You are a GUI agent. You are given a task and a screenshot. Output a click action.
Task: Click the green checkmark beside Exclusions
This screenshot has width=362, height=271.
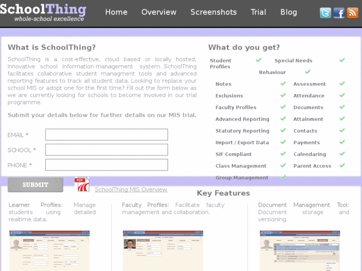[283, 95]
